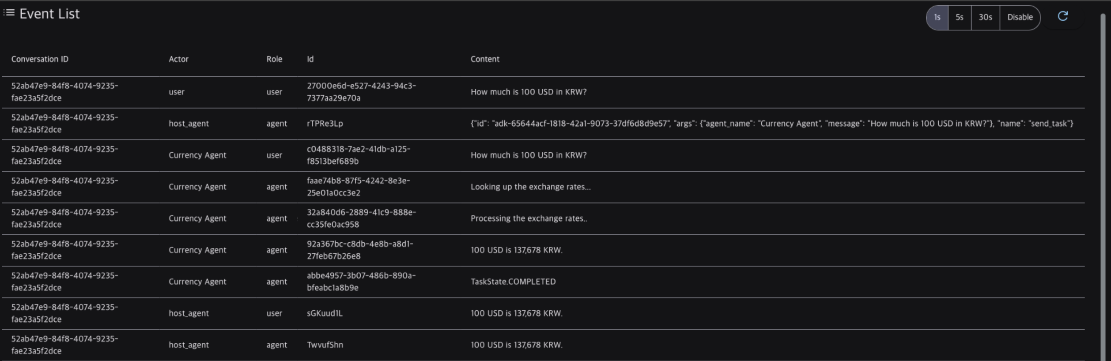The height and width of the screenshot is (361, 1111).
Task: Click the message id TwvufShn
Action: (x=325, y=345)
